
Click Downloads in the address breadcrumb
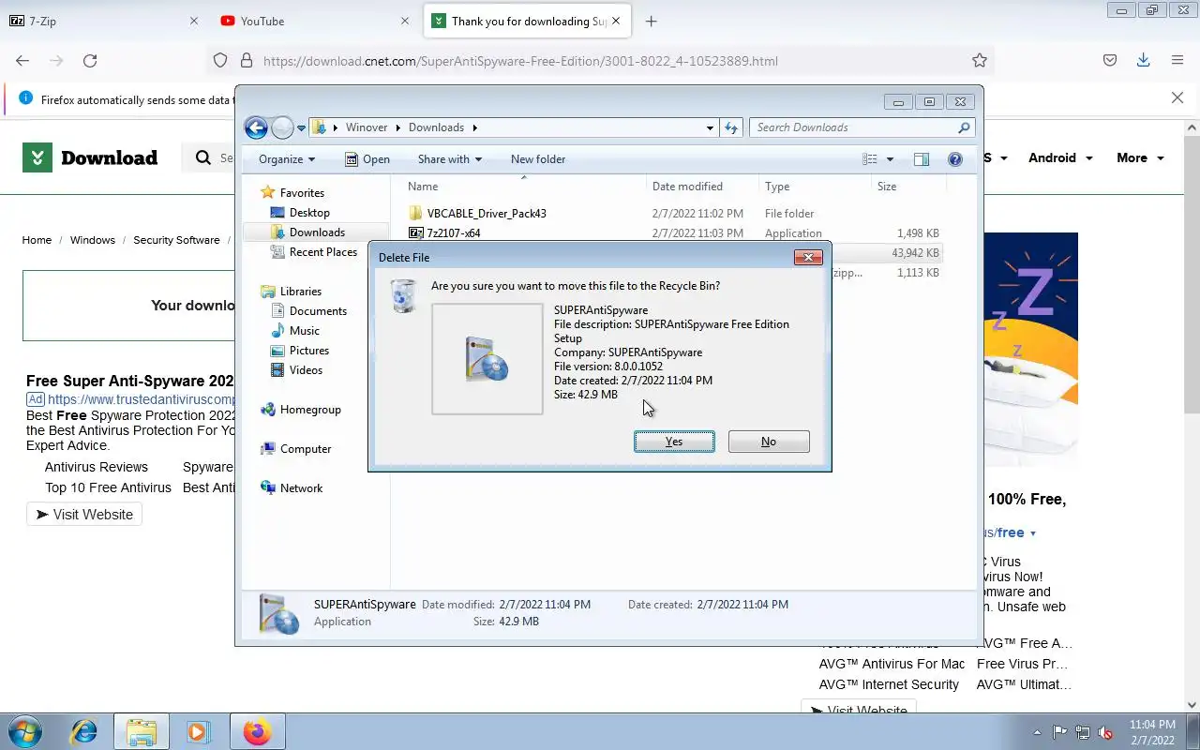tap(436, 127)
